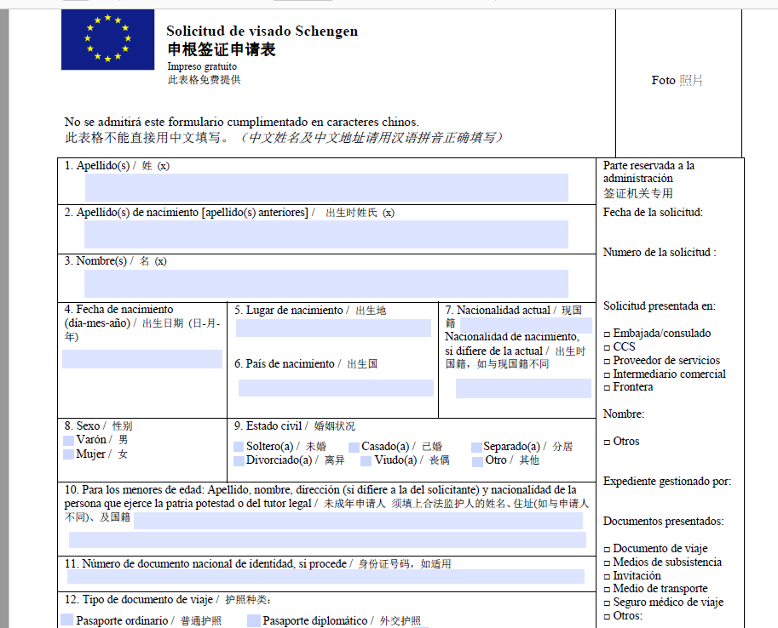Click the Lugar de nacimiento input field
The width and height of the screenshot is (778, 628).
[x=333, y=328]
